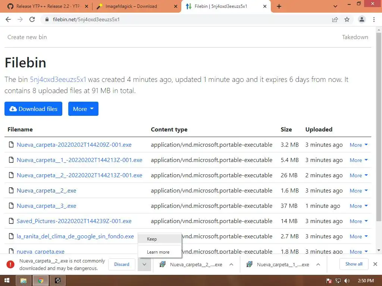Image resolution: width=382 pixels, height=286 pixels.
Task: Bookmark this page with star icon
Action: click(347, 19)
